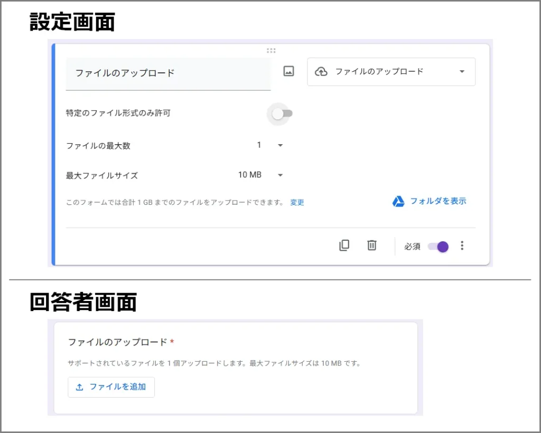
Task: Click the add image icon beside the question title
Action: click(288, 71)
